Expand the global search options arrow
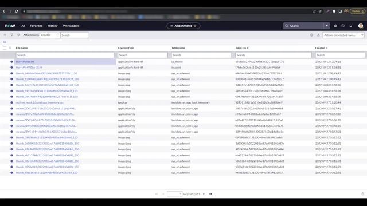Image resolution: width=367 pixels, height=206 pixels. 327,26
